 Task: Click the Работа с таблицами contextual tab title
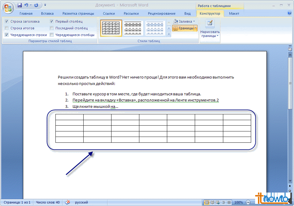click(214, 6)
